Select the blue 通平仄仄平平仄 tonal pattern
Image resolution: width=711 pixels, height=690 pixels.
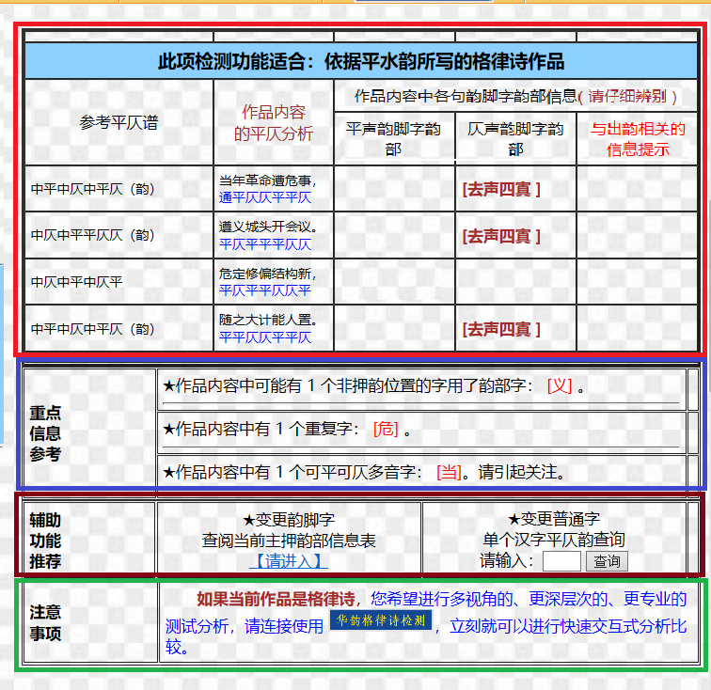click(265, 197)
